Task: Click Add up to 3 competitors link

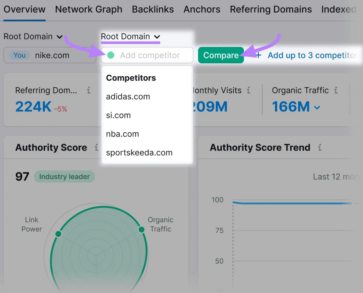Action: click(x=312, y=55)
